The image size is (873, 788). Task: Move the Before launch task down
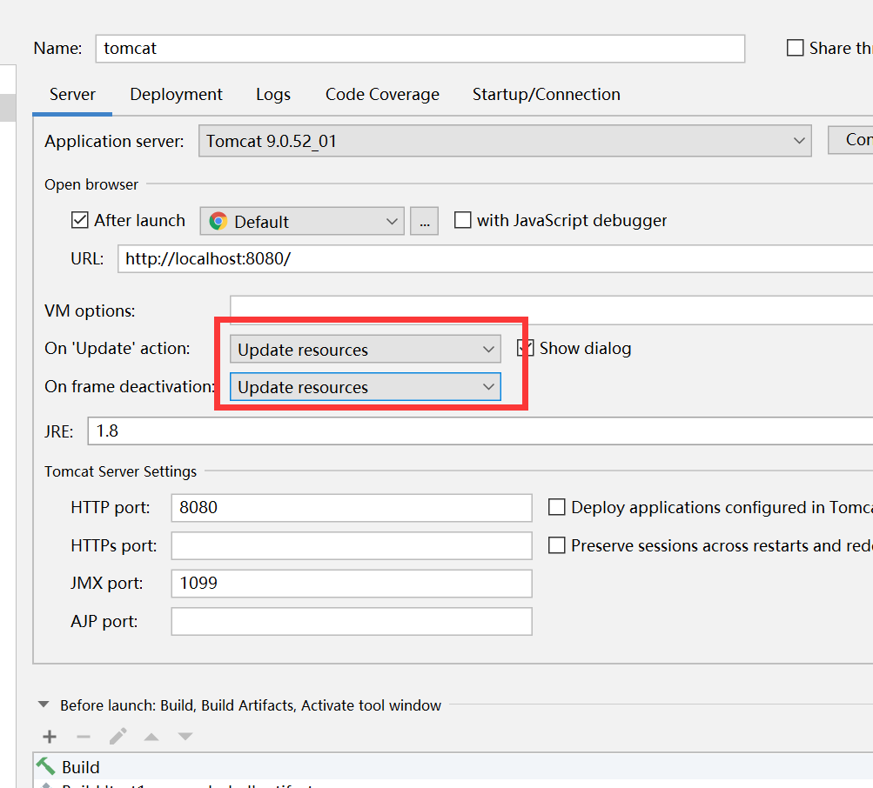click(185, 737)
